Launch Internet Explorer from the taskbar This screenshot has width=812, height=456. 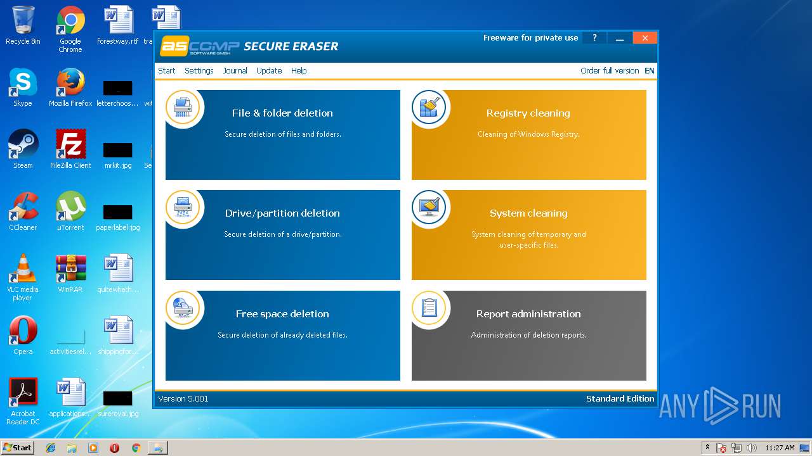(x=51, y=448)
